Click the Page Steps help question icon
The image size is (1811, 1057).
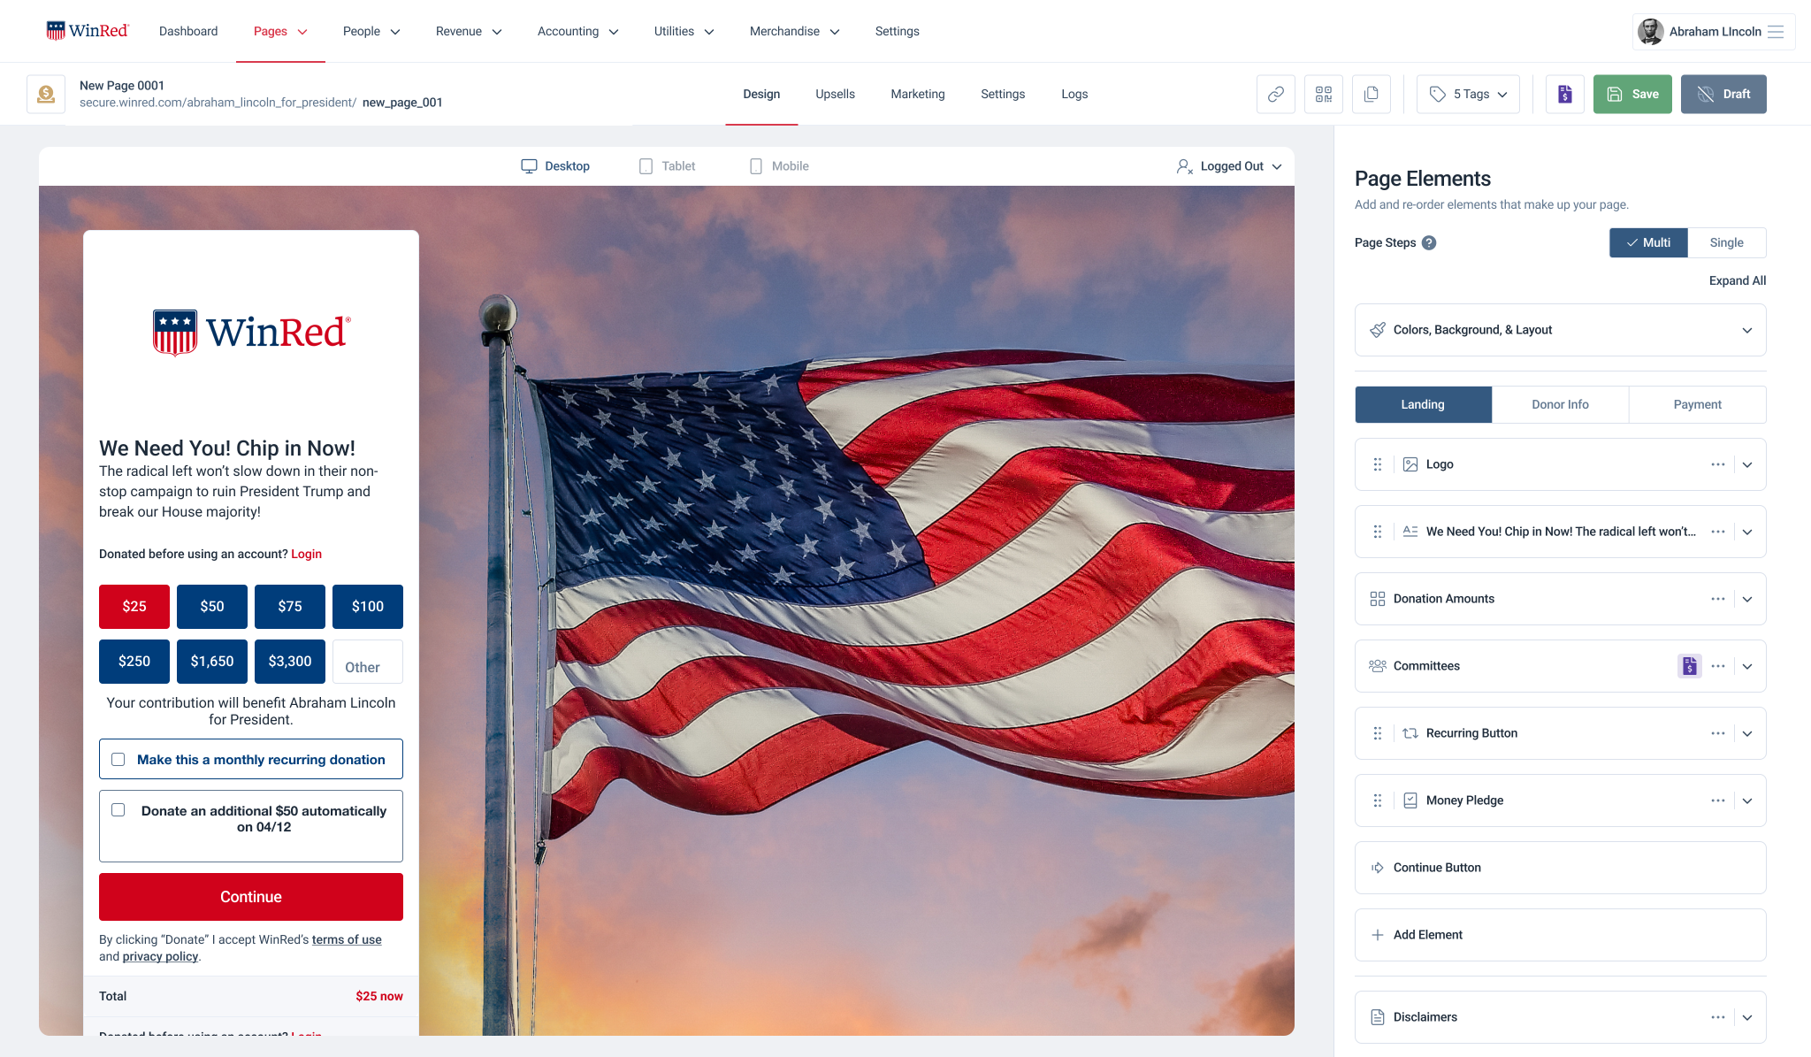point(1429,242)
